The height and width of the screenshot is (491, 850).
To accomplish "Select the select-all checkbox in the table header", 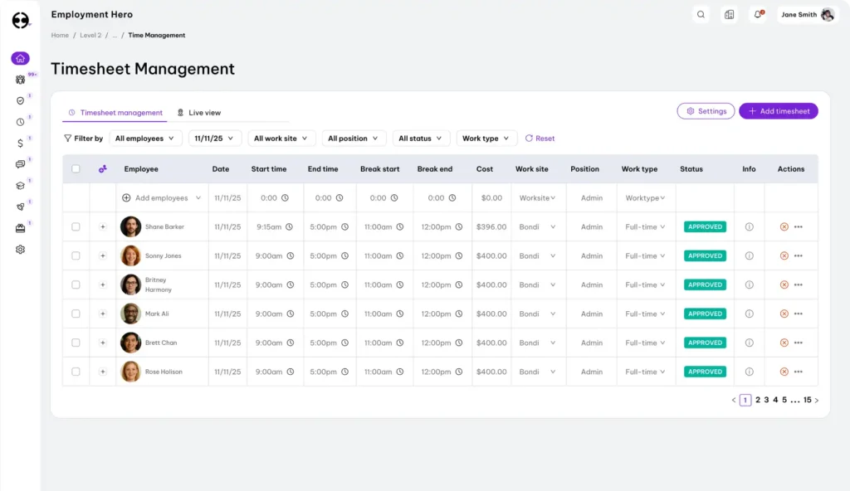I will (x=76, y=168).
